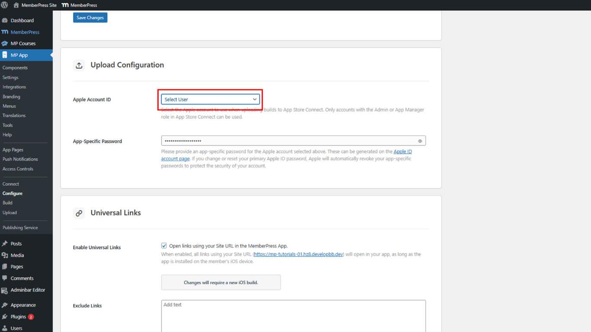The height and width of the screenshot is (332, 591).
Task: Go to Push Notifications in sidebar
Action: [x=20, y=159]
